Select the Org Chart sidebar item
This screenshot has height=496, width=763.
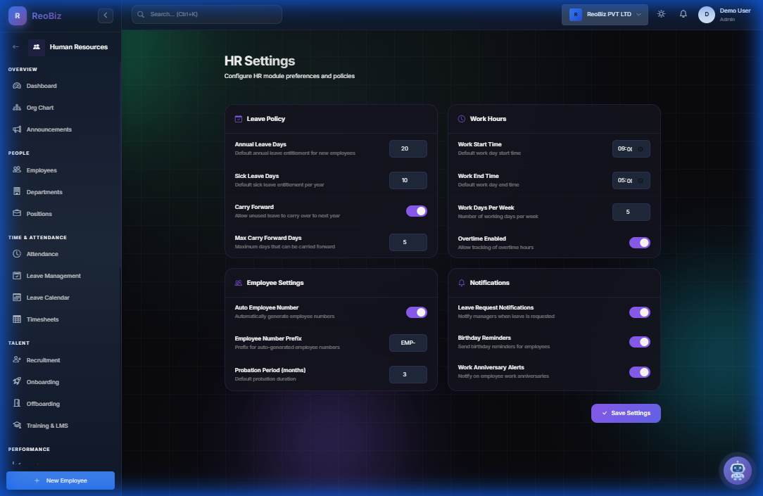coord(39,108)
